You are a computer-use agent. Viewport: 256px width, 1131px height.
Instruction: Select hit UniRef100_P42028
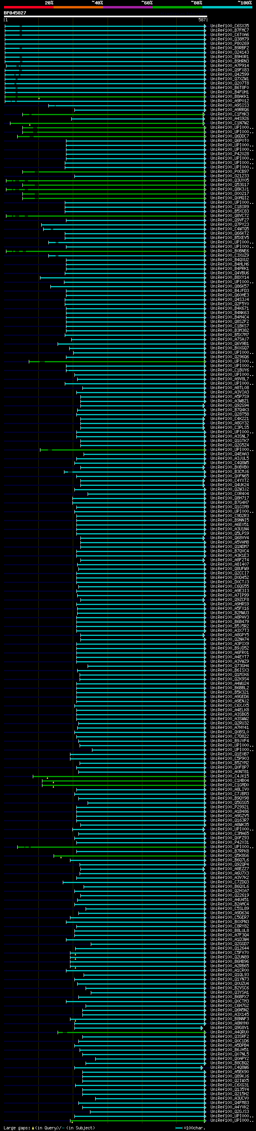[230, 154]
